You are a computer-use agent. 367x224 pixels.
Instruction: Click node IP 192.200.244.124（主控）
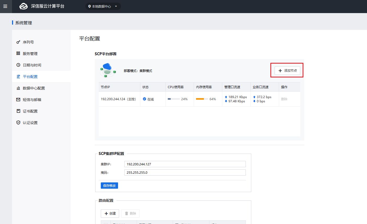coord(118,99)
